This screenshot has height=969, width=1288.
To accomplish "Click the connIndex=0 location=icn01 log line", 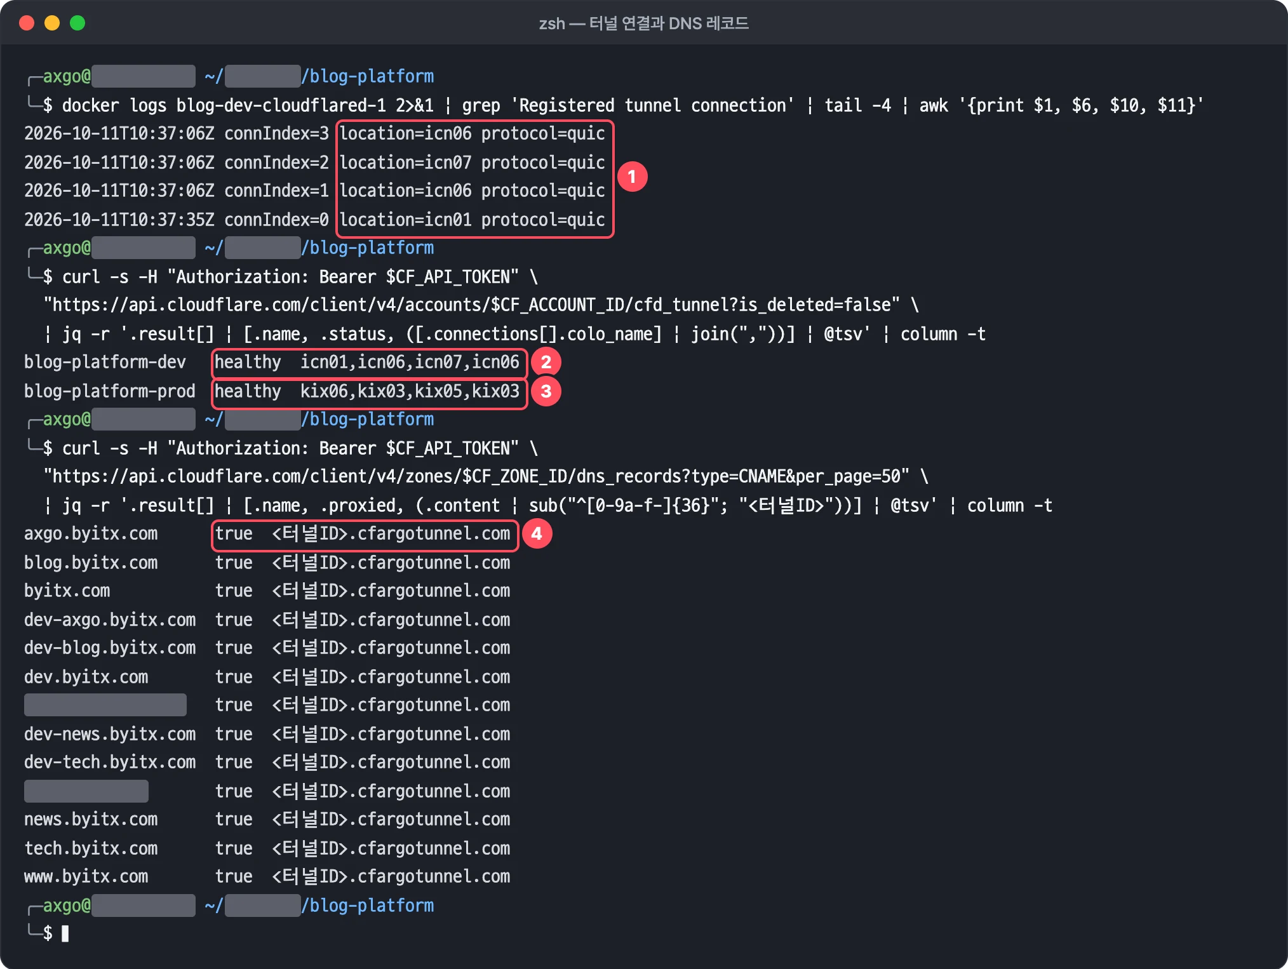I will [314, 220].
